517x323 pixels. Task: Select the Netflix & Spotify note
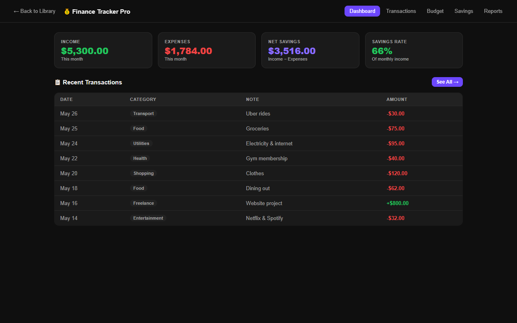coord(265,218)
